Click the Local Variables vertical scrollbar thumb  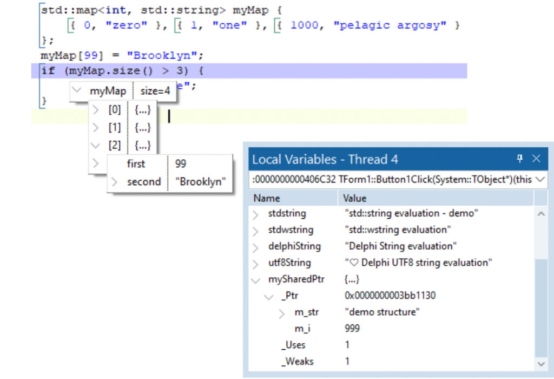coord(541,308)
